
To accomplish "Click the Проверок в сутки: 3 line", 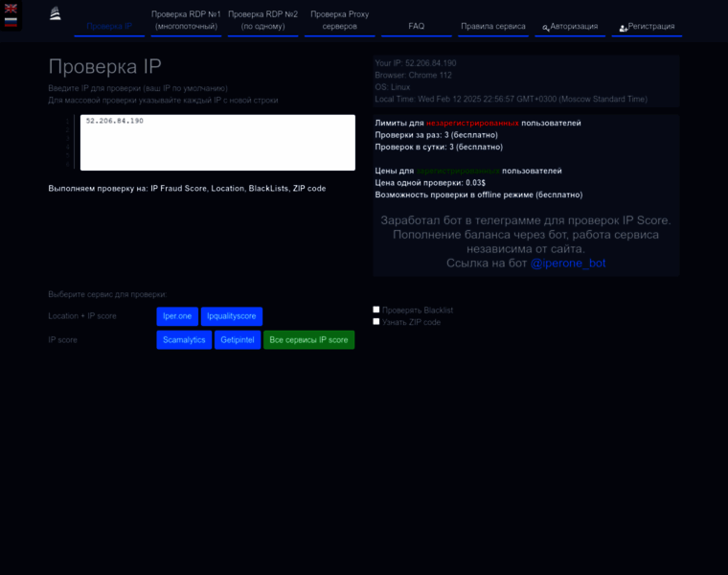I will tap(439, 148).
